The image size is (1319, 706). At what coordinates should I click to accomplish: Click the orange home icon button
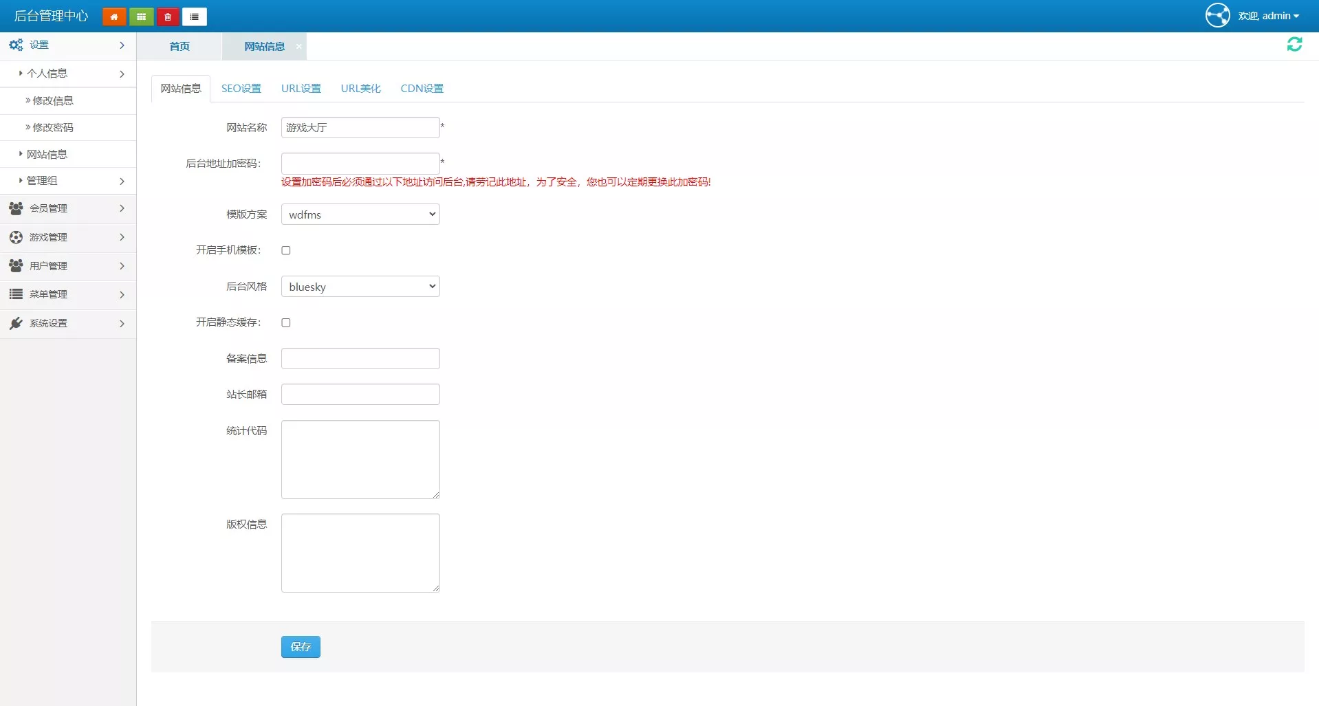coord(114,16)
